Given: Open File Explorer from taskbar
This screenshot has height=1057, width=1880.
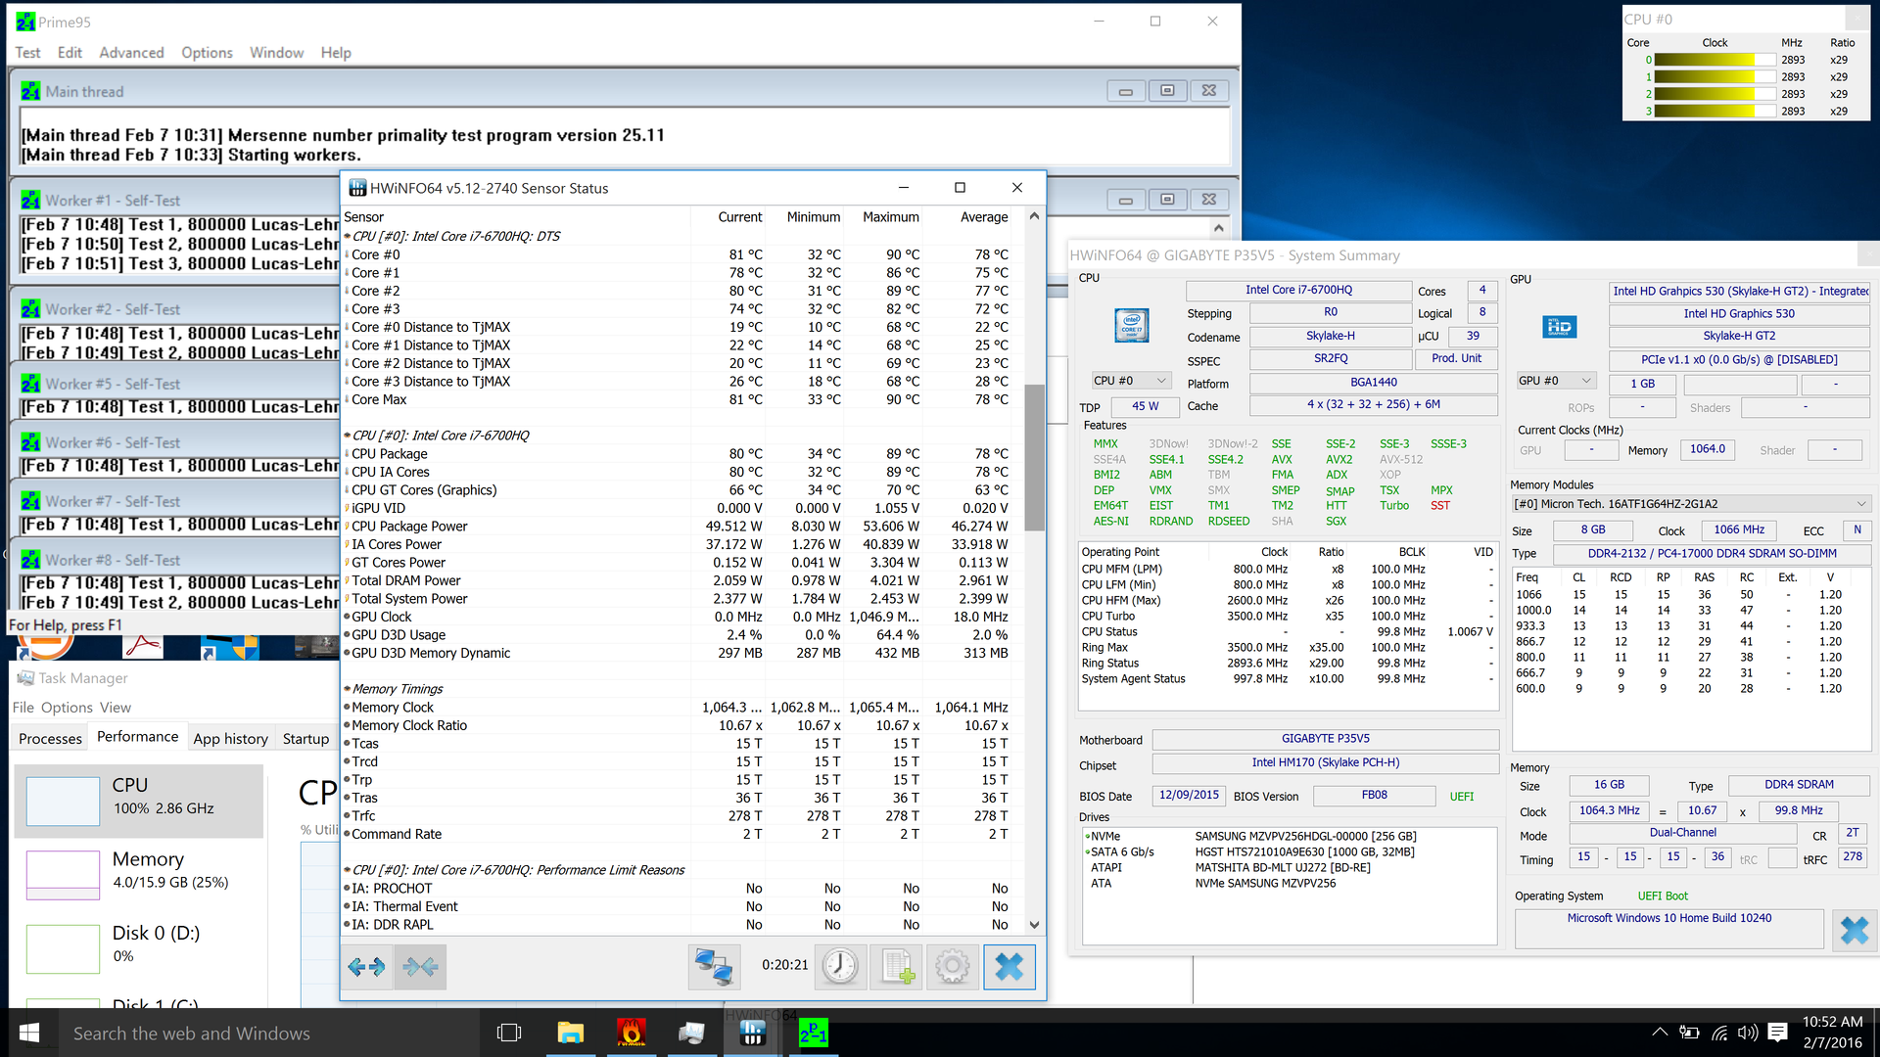Looking at the screenshot, I should click(570, 1034).
